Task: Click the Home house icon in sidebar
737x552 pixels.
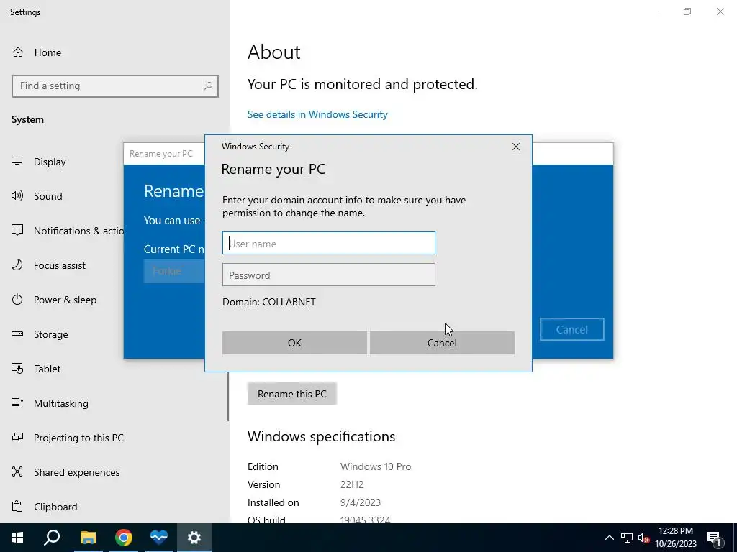Action: tap(18, 52)
